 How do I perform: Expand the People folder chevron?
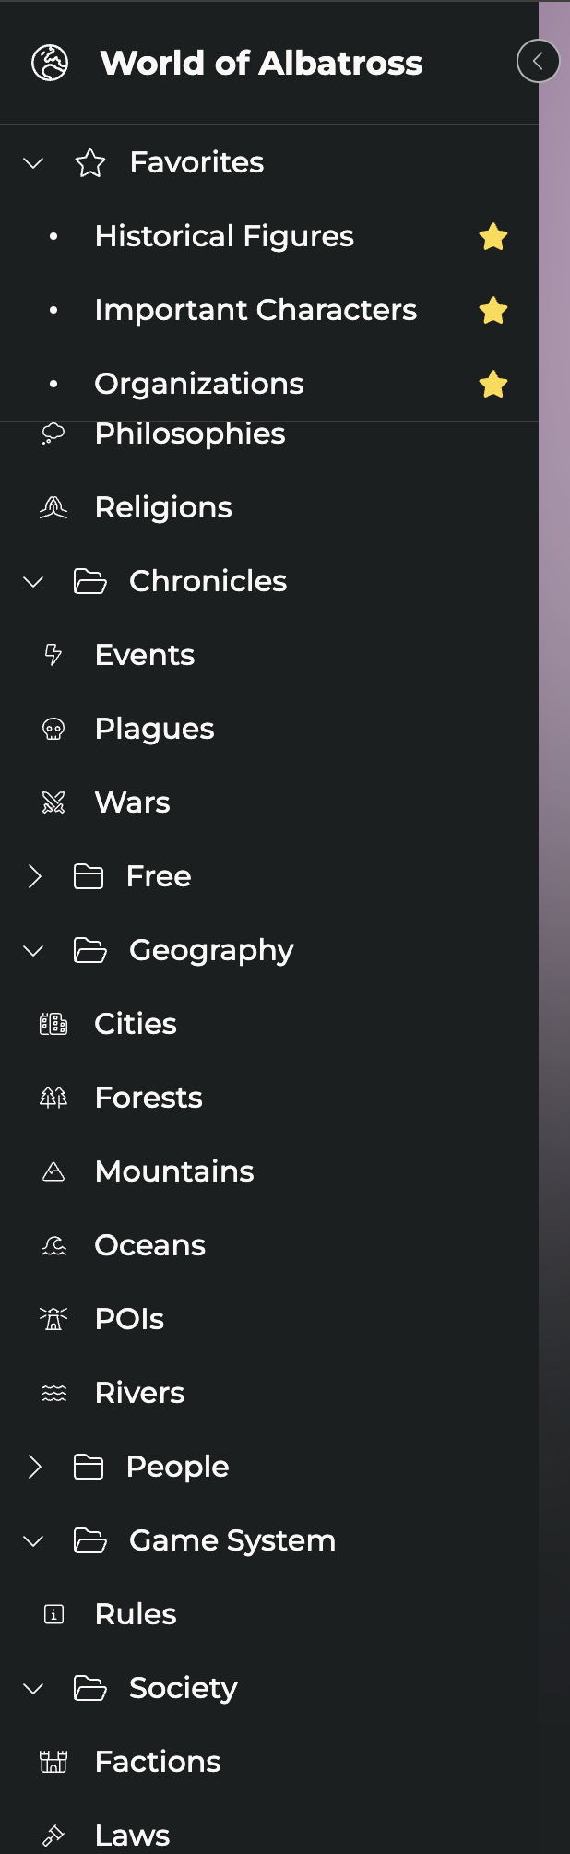(34, 1467)
